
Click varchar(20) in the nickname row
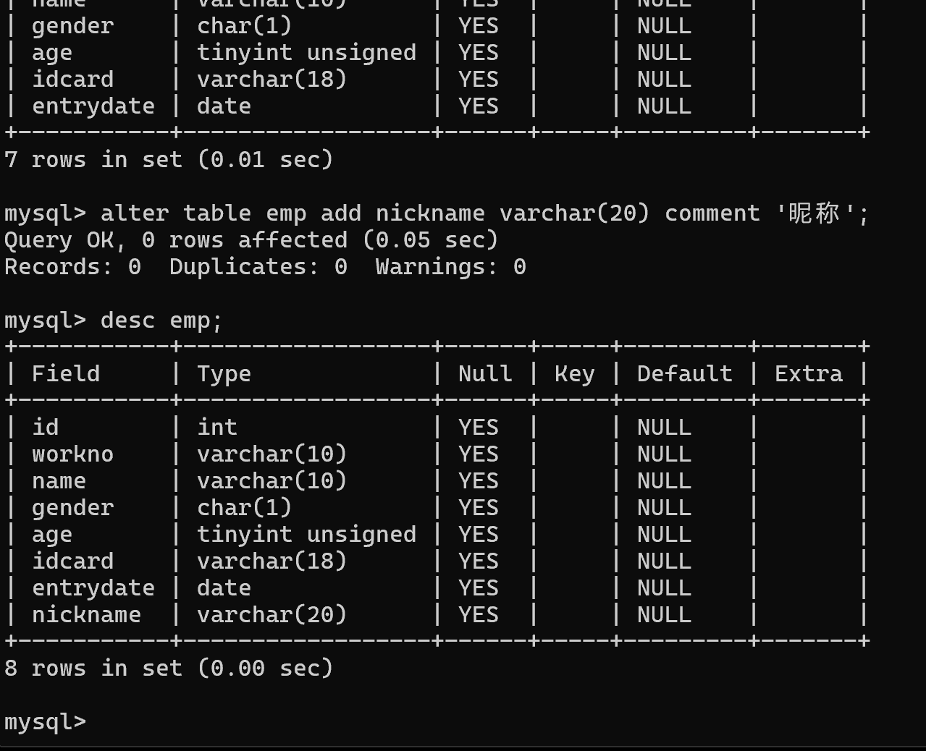(x=272, y=615)
